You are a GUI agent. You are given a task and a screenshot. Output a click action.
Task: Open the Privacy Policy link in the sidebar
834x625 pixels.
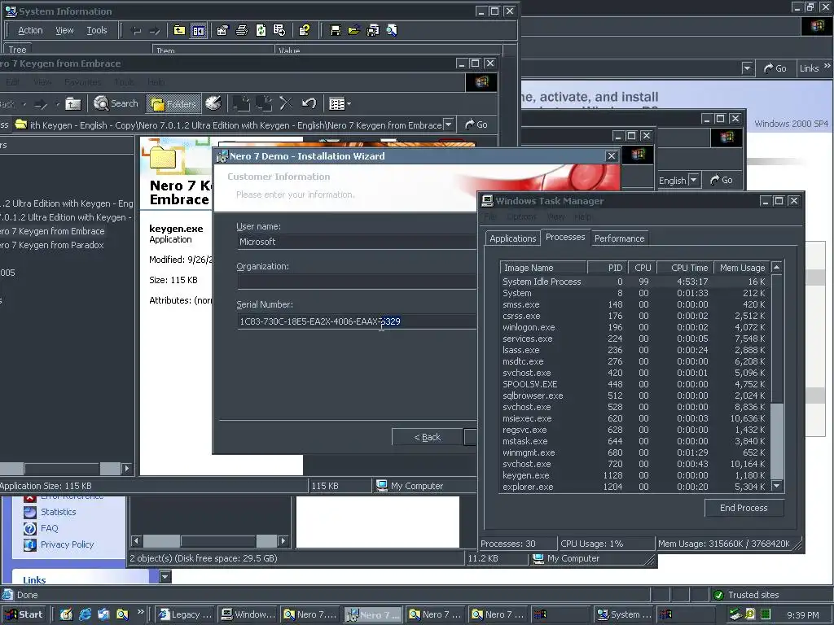click(67, 544)
